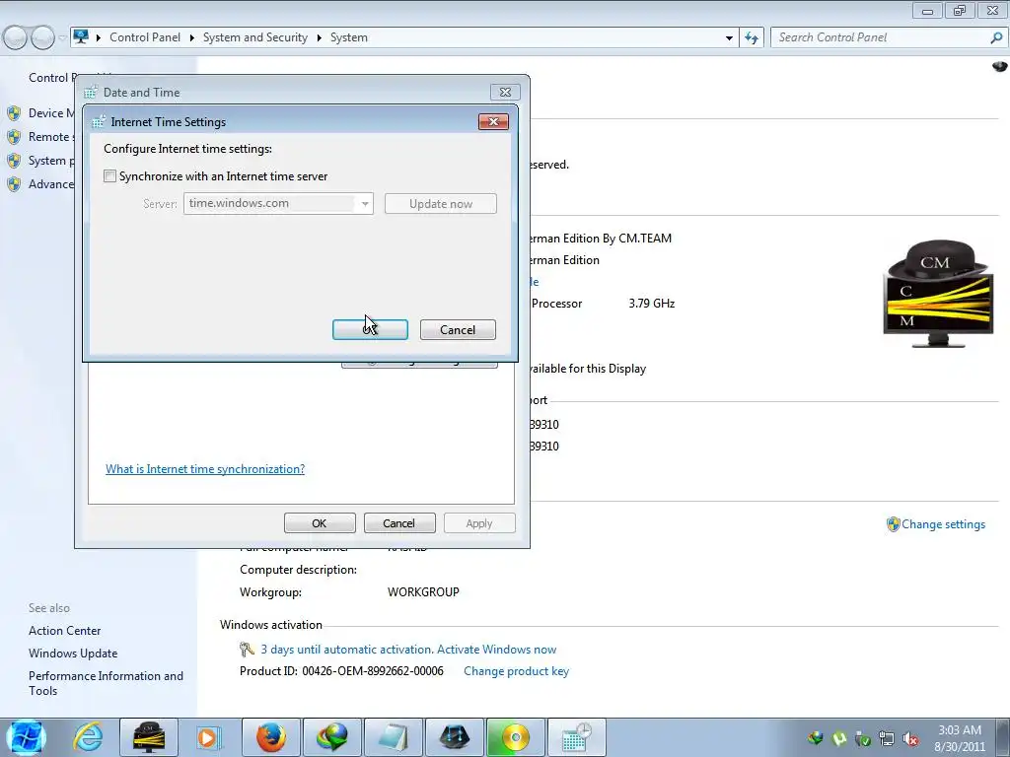The image size is (1010, 757).
Task: Confirm Internet Time Settings with OK
Action: [x=371, y=329]
